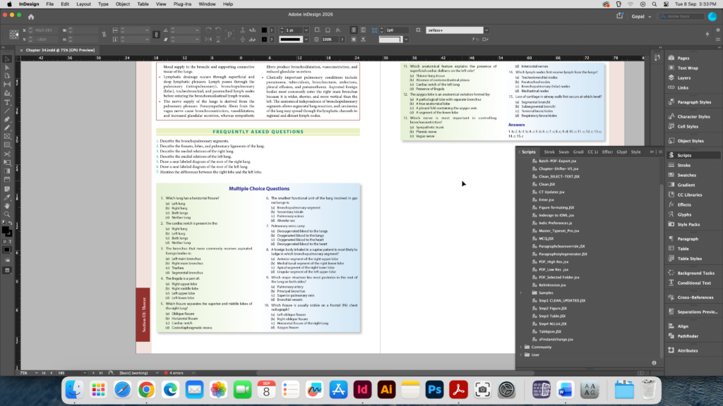Open the zoom level 75% dropdown
Viewport: 723px width, 406px height.
36,373
